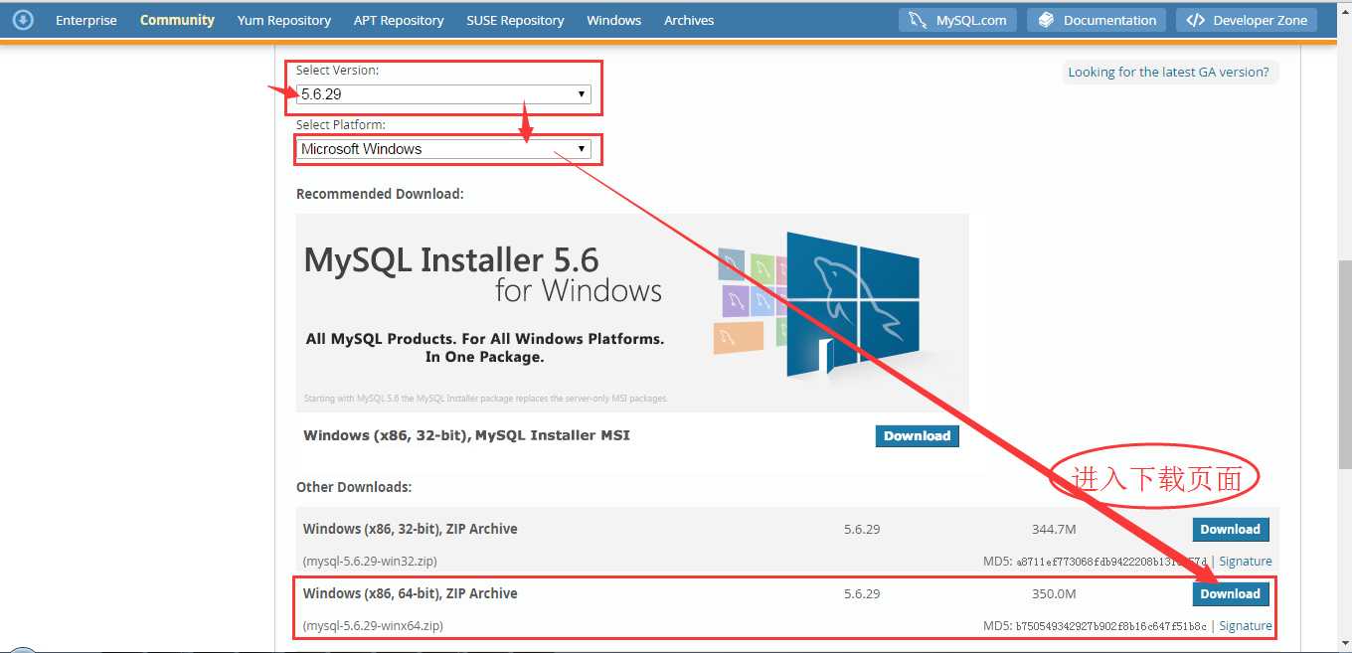Open Signature link for 64-bit ZIP
1352x653 pixels.
1246,626
